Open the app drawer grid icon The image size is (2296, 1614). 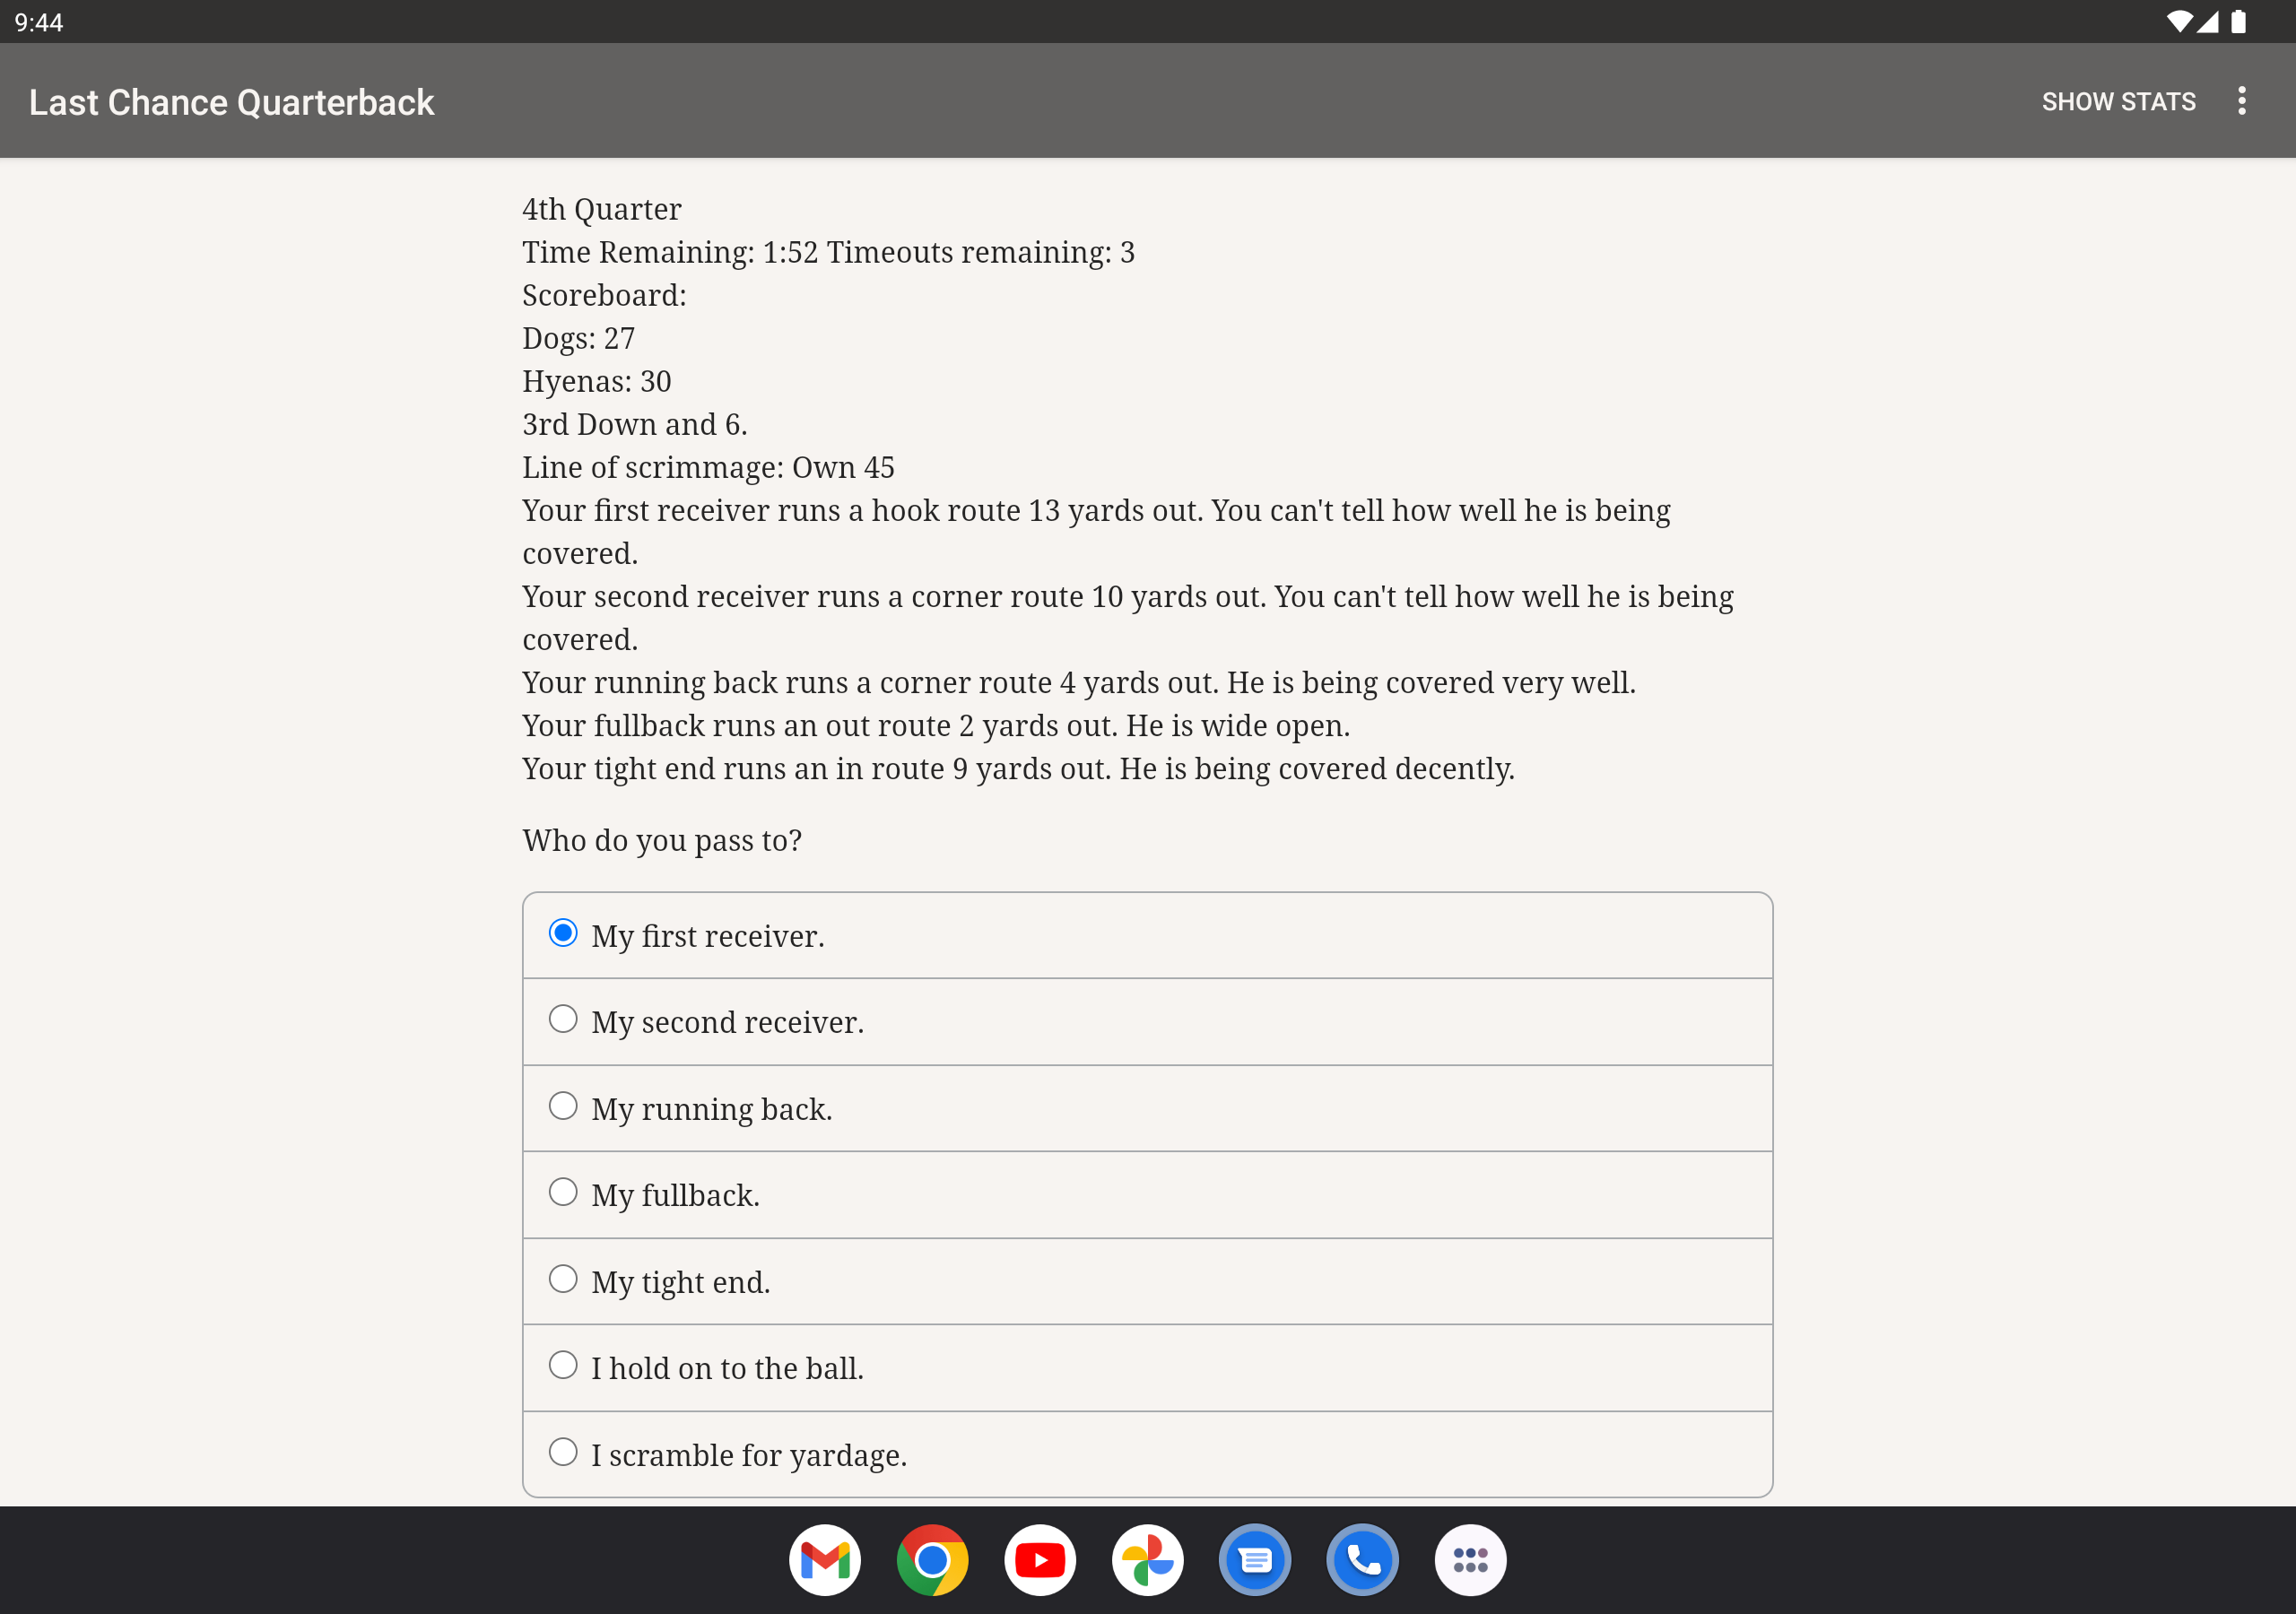click(1470, 1559)
